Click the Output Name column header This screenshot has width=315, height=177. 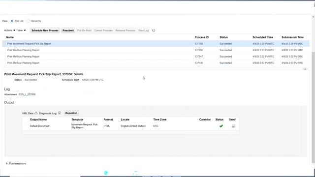point(38,119)
